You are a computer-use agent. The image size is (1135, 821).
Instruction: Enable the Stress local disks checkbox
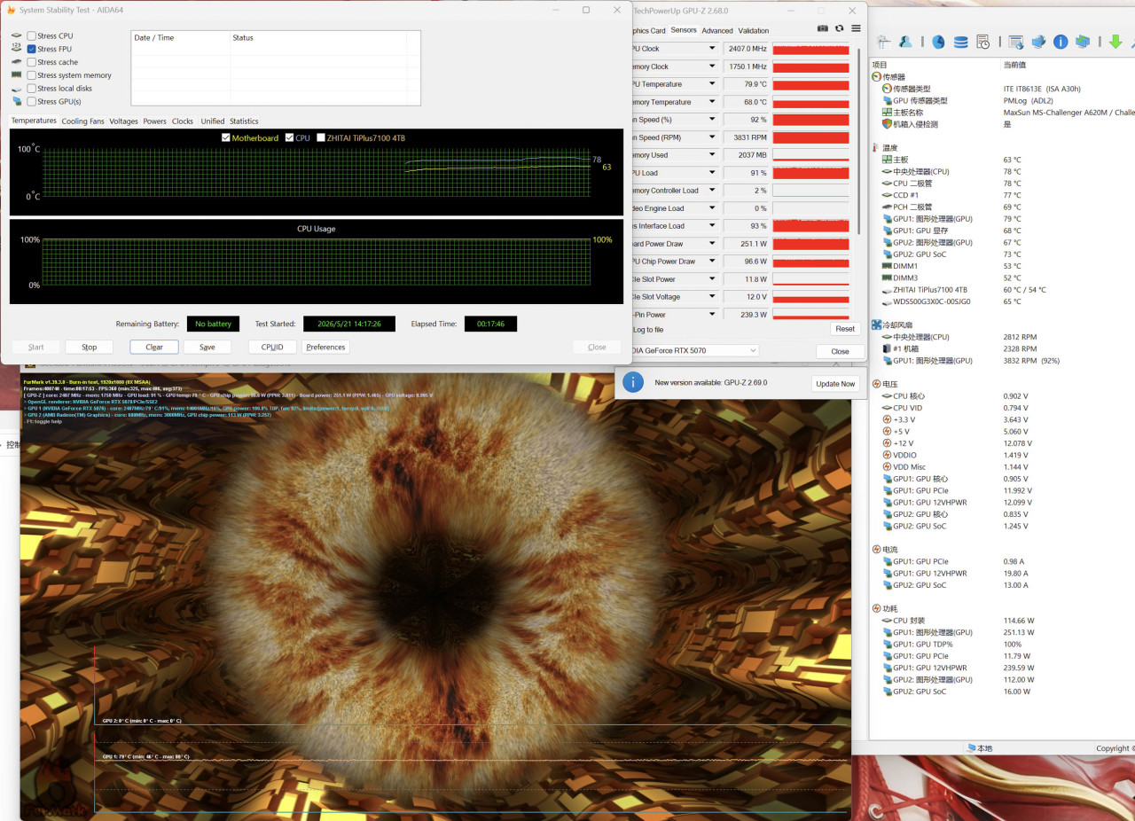click(x=32, y=89)
